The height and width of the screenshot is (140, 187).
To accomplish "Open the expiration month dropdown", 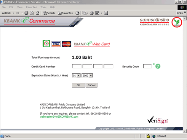I will 76,76.
